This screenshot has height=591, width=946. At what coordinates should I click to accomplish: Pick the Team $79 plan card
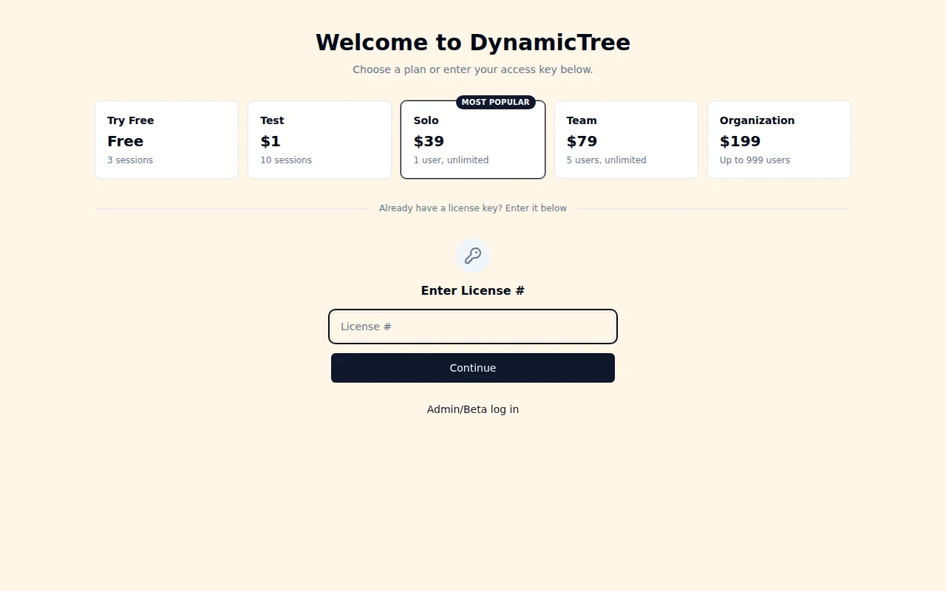click(x=626, y=140)
